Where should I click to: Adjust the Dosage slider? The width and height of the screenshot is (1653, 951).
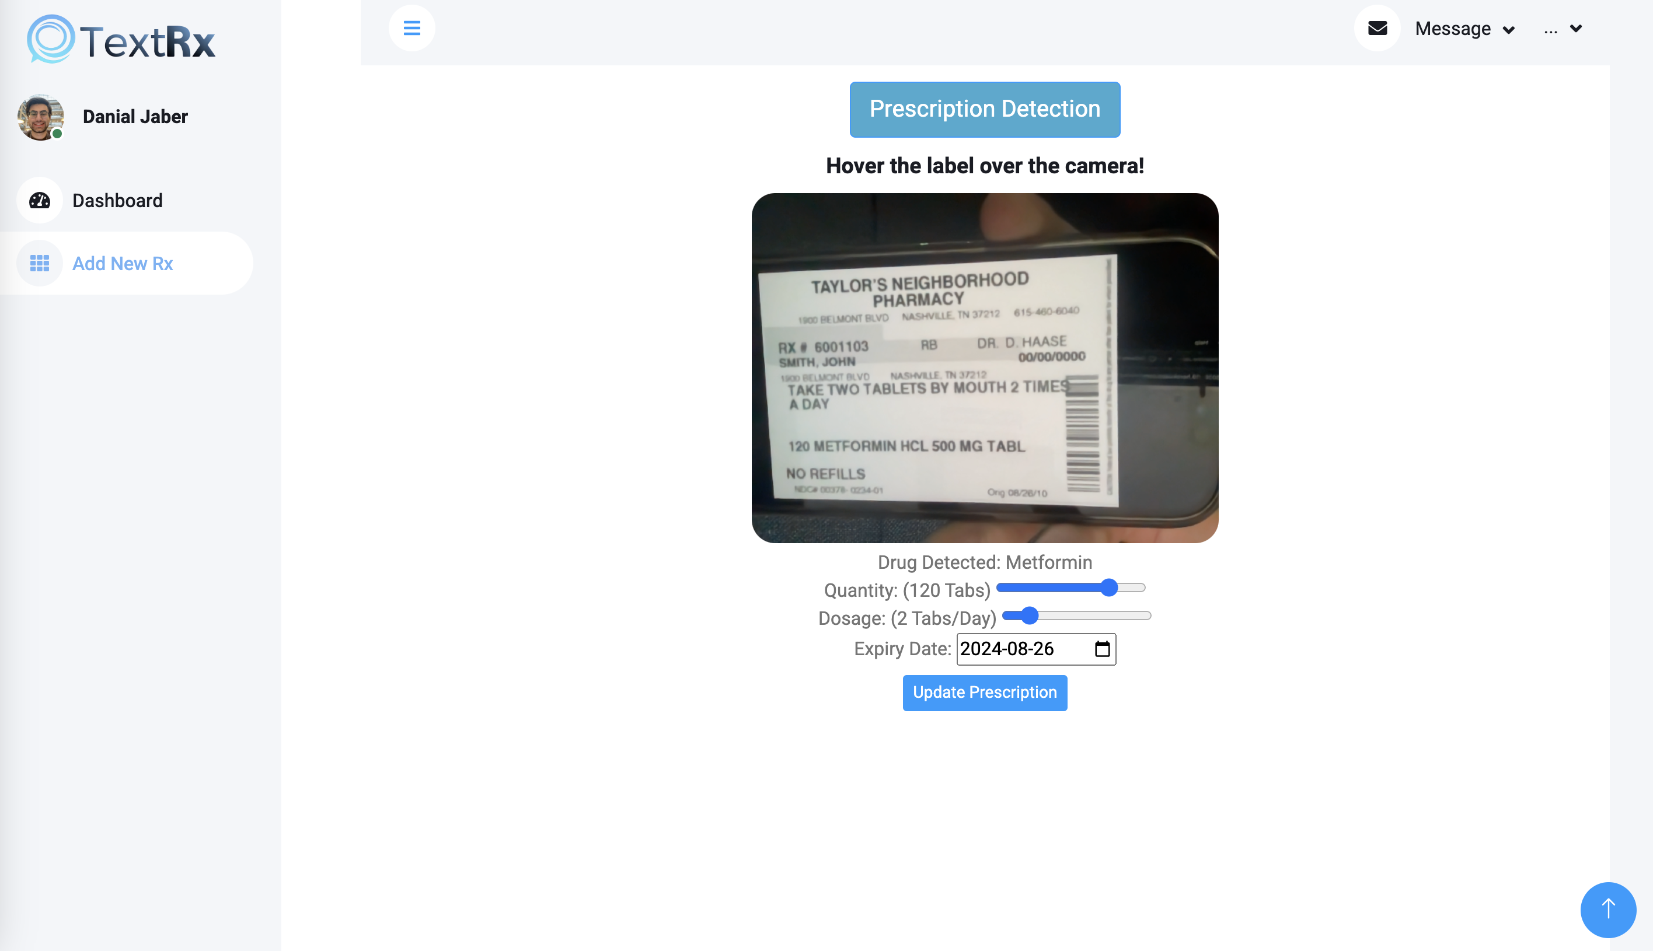[1076, 616]
